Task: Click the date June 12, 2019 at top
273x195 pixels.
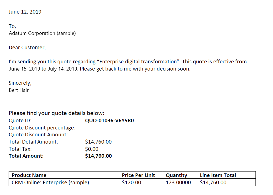Action: (25, 12)
